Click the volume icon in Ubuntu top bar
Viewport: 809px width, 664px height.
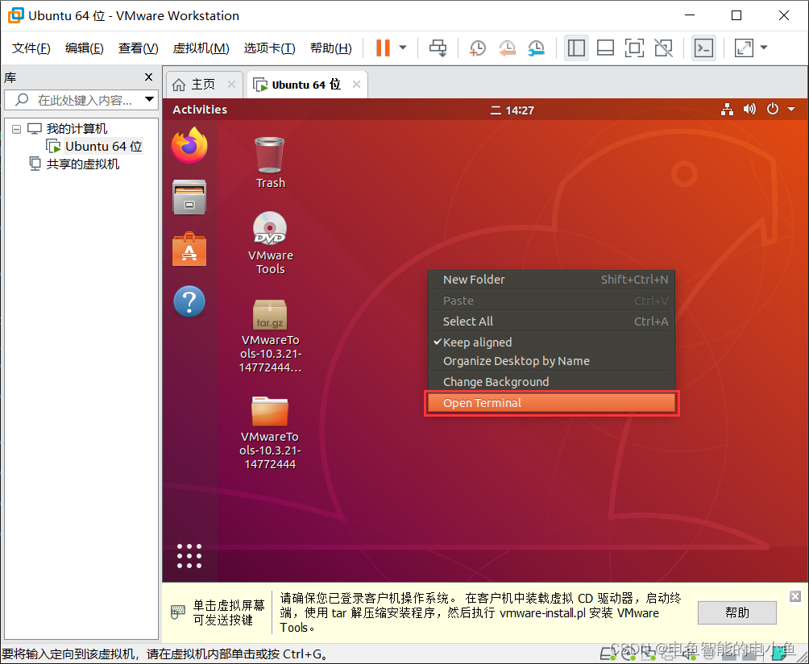click(749, 110)
